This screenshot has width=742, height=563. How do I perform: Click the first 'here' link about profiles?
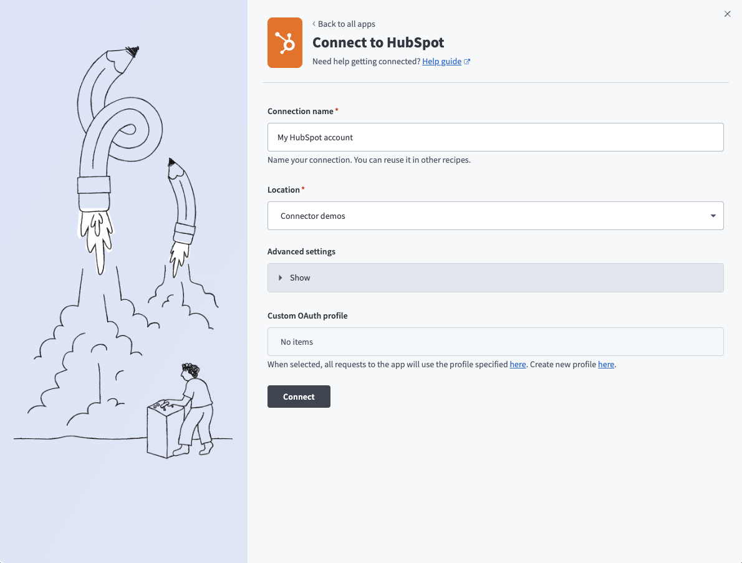[x=518, y=364]
